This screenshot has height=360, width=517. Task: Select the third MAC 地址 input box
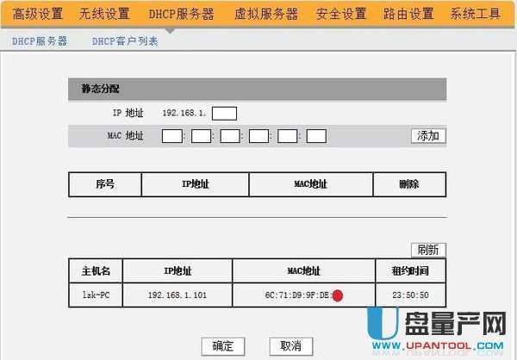pos(230,136)
